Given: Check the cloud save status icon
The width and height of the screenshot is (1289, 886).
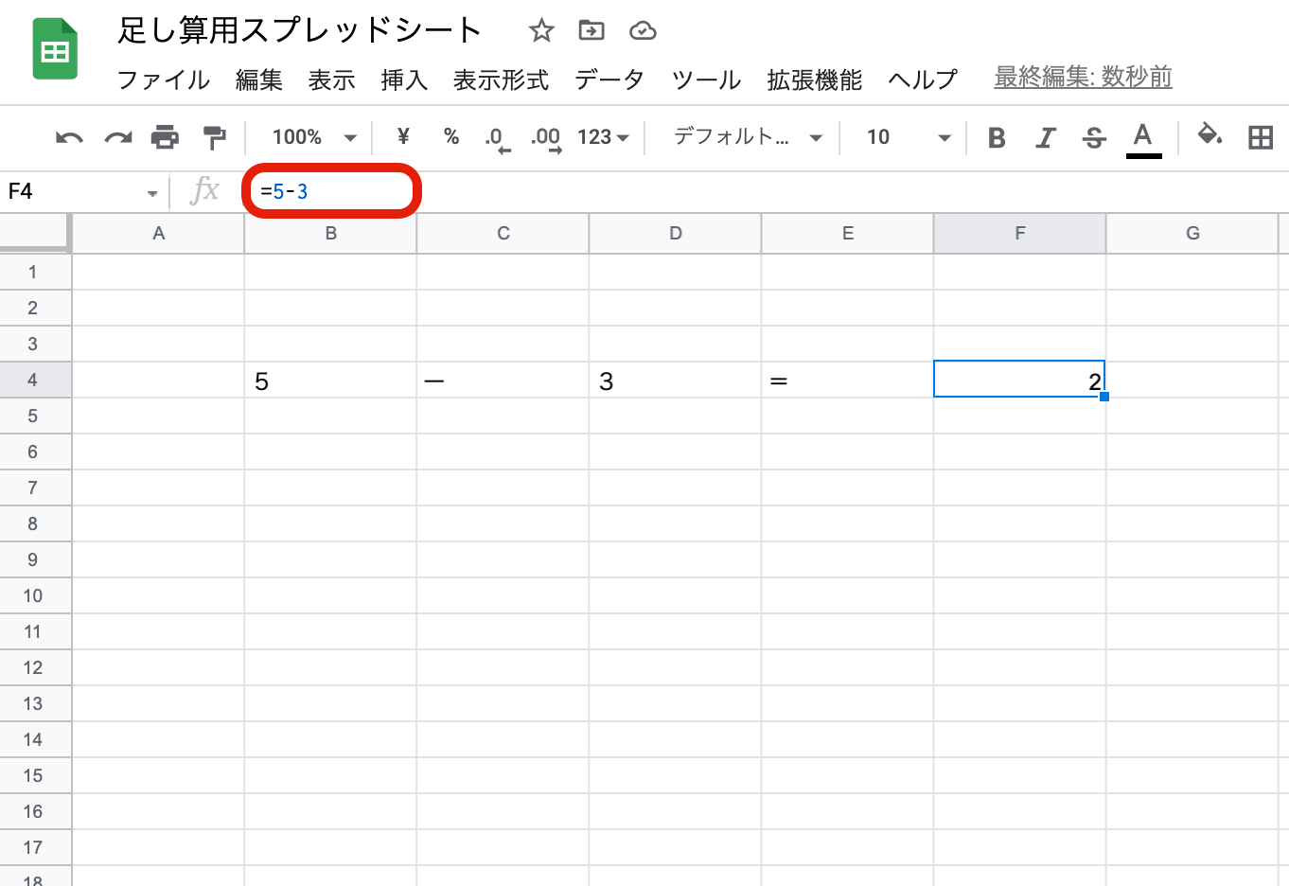Looking at the screenshot, I should (x=643, y=31).
